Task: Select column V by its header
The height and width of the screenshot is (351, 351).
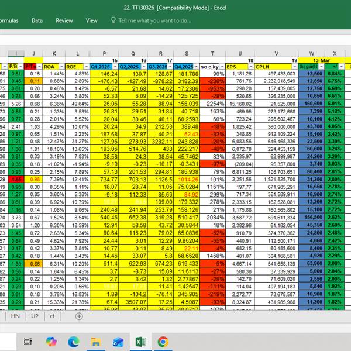Action: pyautogui.click(x=277, y=53)
